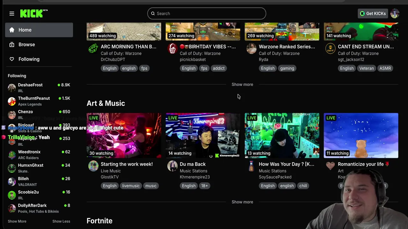This screenshot has height=229, width=408.
Task: Click the addict tag under picnickbasket
Action: point(219,68)
